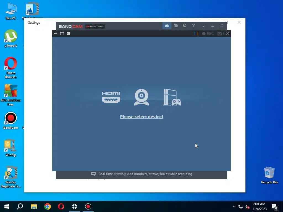283x212 pixels.
Task: Click the Bandicam lock icon
Action: (x=167, y=26)
